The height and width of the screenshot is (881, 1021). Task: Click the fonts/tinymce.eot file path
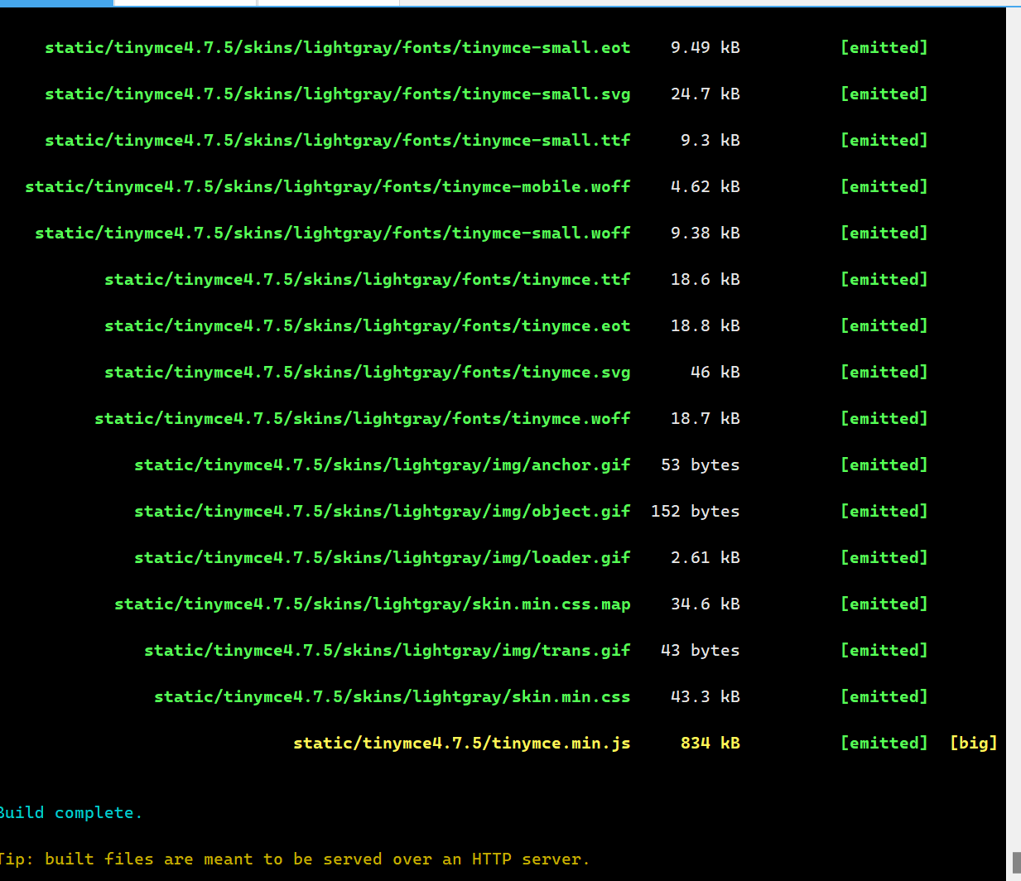368,326
